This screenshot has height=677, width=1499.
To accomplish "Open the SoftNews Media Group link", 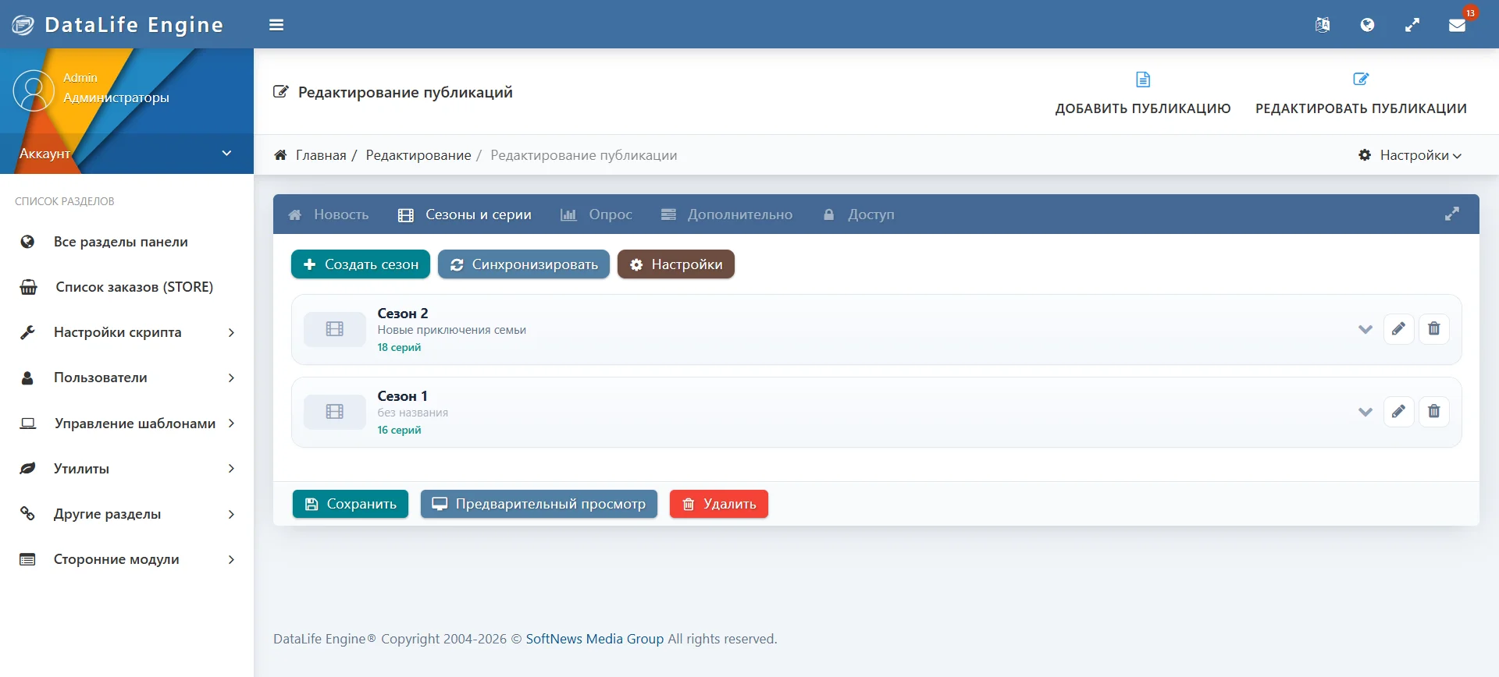I will (x=595, y=639).
